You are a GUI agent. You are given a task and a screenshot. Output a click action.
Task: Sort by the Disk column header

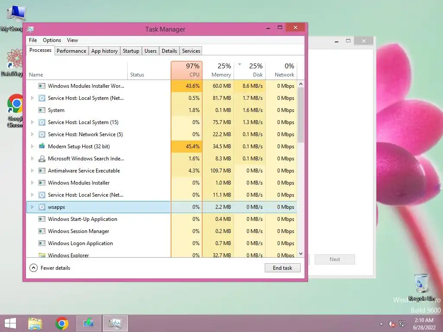coord(250,70)
